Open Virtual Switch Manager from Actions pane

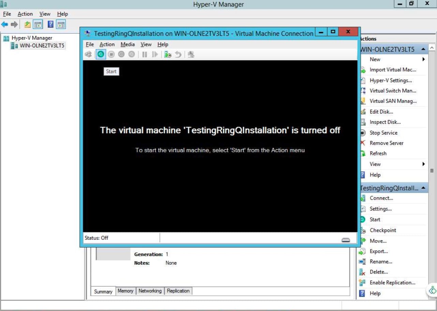click(x=393, y=91)
